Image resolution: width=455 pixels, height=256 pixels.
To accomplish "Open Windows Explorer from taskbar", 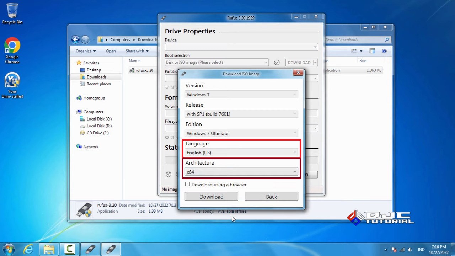I will 49,249.
